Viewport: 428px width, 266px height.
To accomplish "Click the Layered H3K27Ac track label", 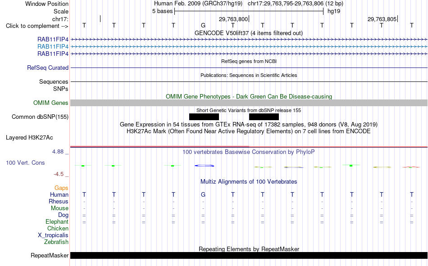I will [x=29, y=138].
